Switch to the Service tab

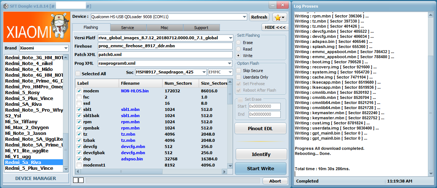[128, 28]
